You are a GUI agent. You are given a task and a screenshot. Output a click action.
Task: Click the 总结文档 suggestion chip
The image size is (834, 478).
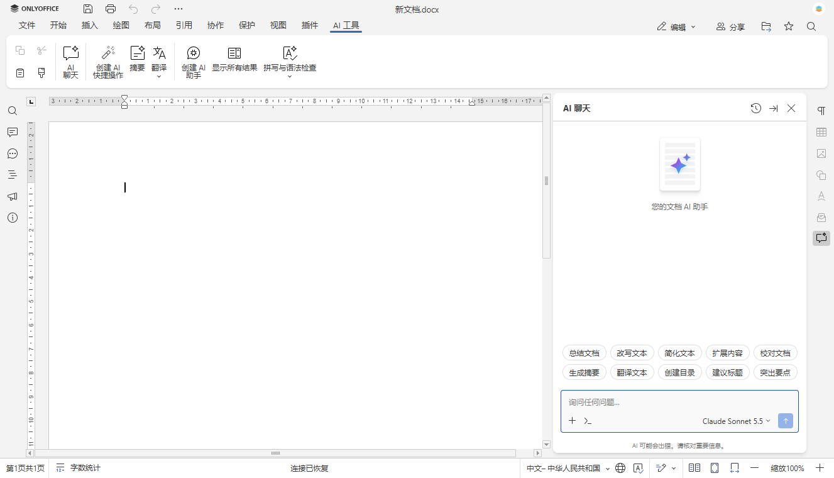pos(584,353)
